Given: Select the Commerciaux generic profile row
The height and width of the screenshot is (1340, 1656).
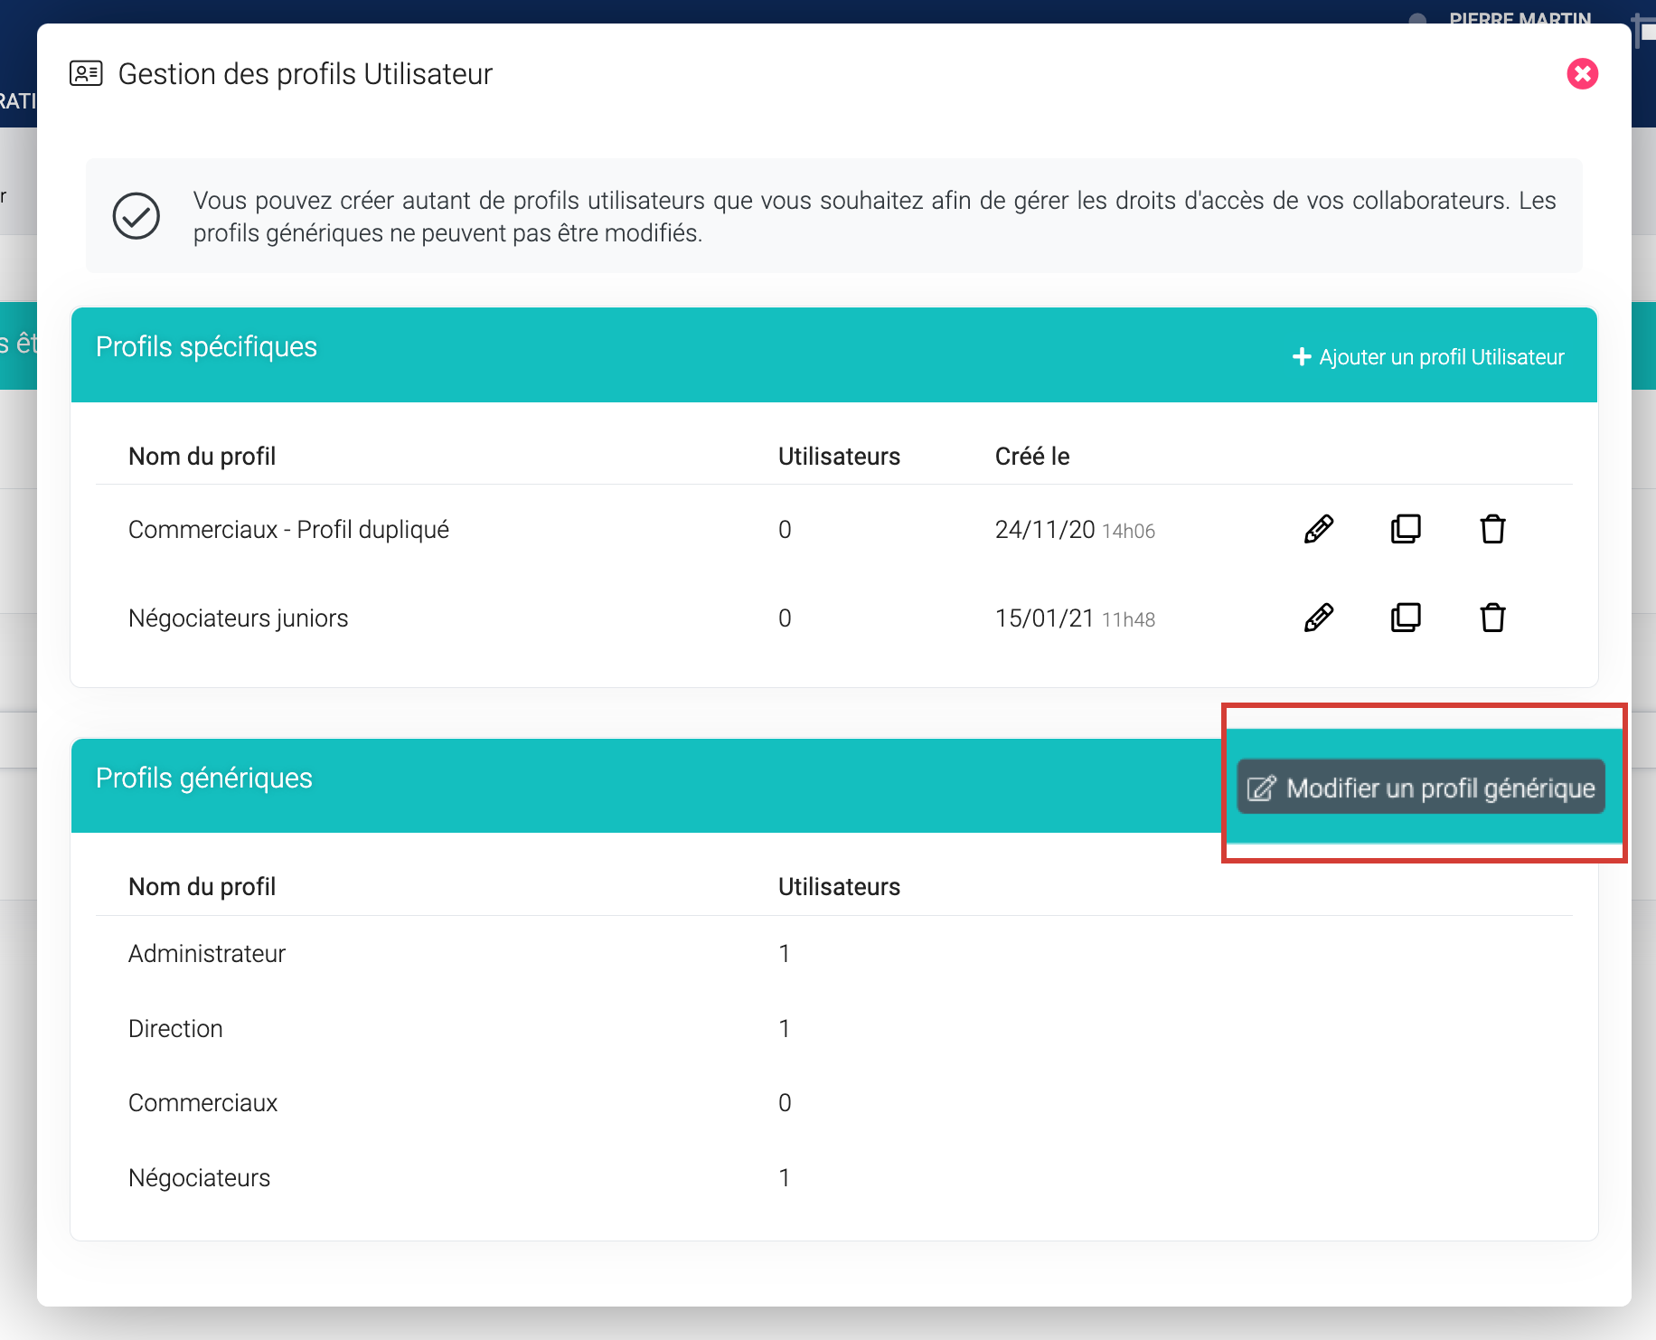Looking at the screenshot, I should [202, 1103].
